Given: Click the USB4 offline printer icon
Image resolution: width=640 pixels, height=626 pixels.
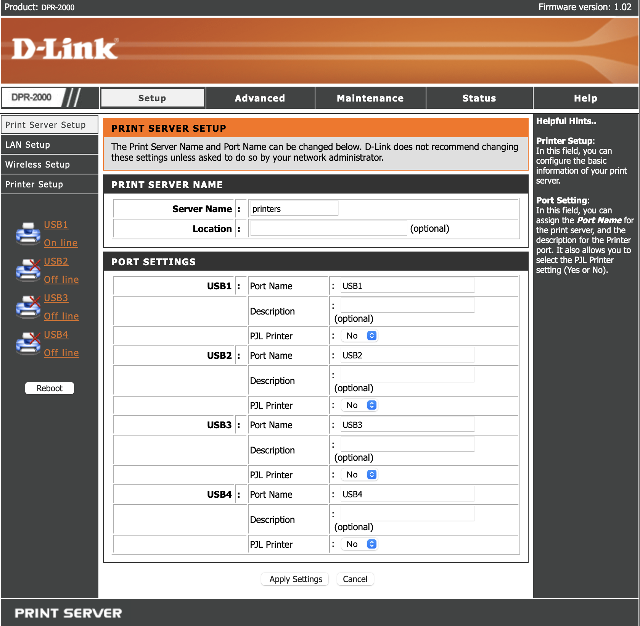Looking at the screenshot, I should (x=28, y=344).
